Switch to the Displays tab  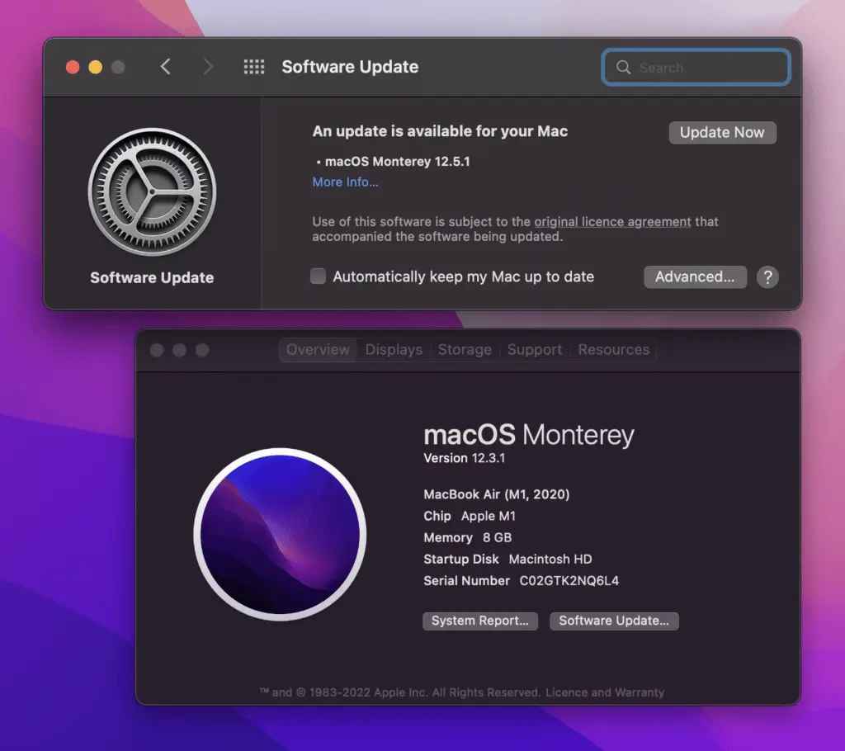point(394,350)
